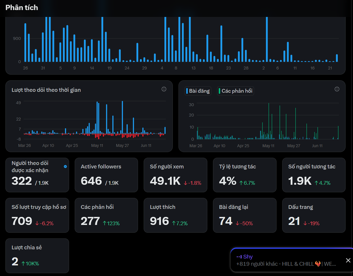Click Mar 26 label on followers chart
353x276 pixels.
click(24, 145)
